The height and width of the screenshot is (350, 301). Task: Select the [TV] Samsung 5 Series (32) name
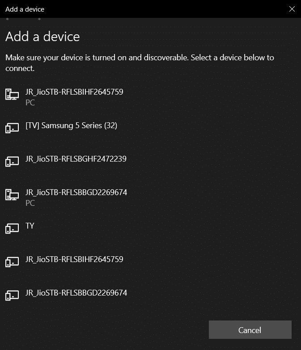(x=72, y=125)
